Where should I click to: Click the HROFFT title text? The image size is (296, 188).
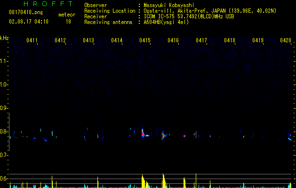pyautogui.click(x=48, y=4)
